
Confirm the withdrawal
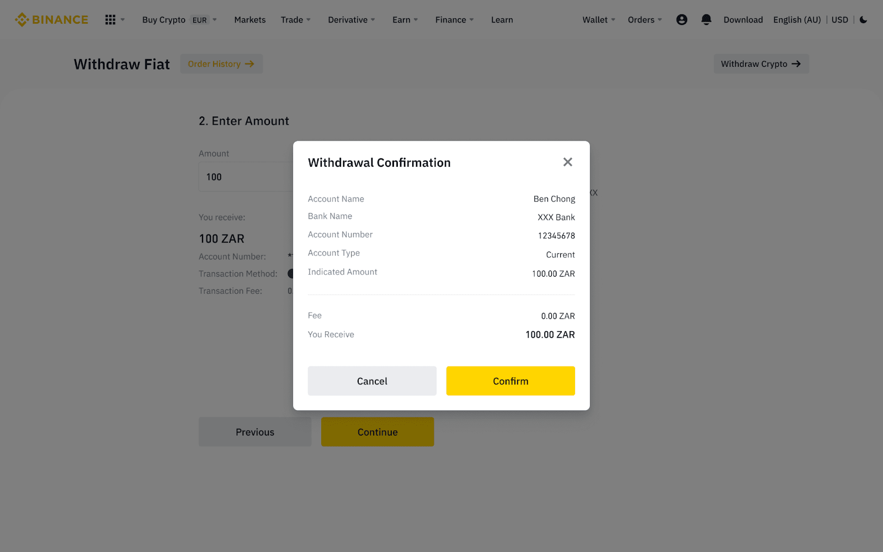point(510,381)
